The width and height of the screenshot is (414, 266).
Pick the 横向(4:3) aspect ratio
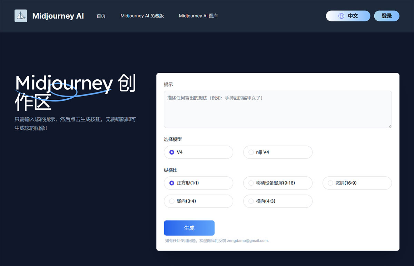click(x=251, y=201)
